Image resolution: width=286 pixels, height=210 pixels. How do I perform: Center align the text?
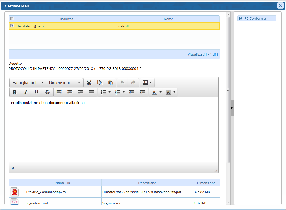click(x=70, y=92)
